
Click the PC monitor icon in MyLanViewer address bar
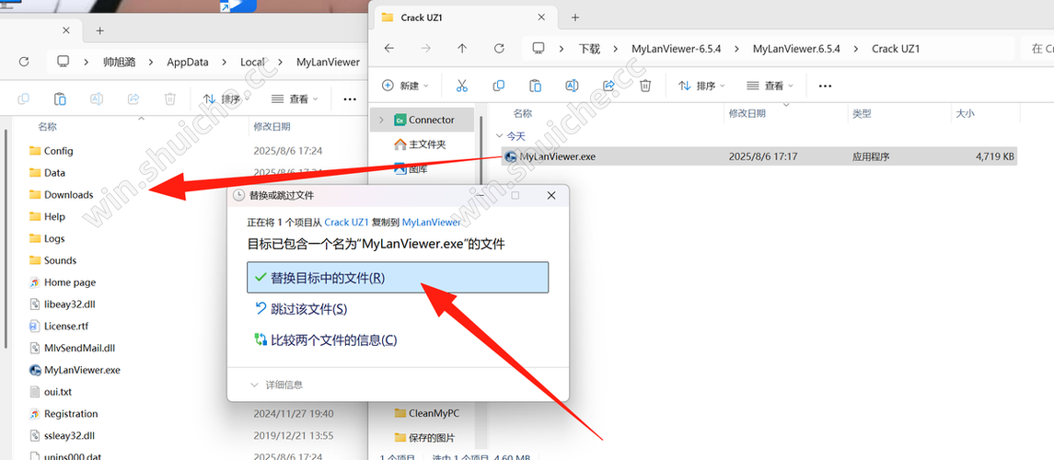tap(64, 62)
